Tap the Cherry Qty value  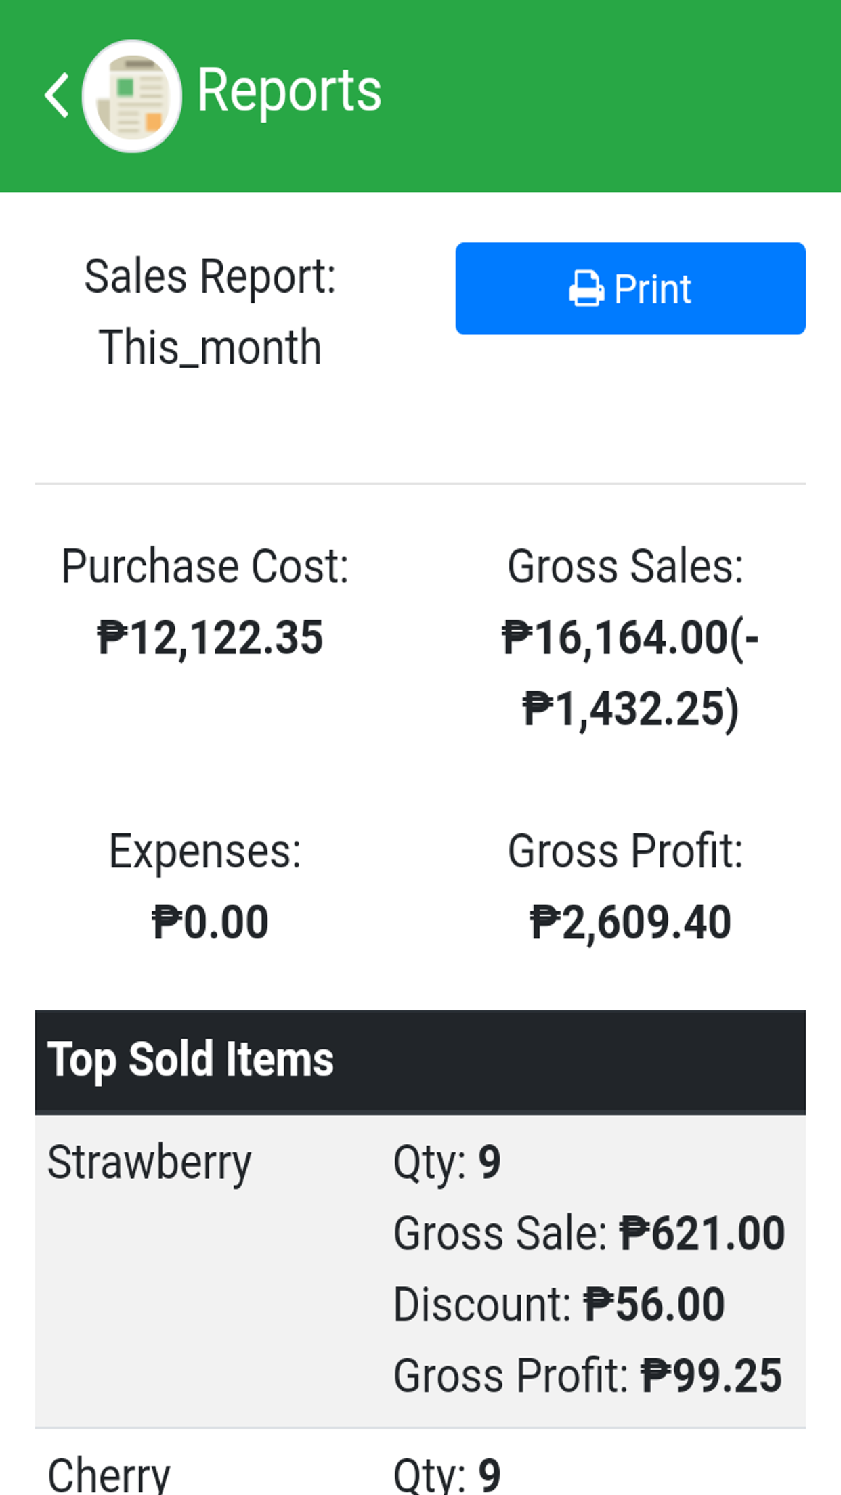(x=489, y=1475)
